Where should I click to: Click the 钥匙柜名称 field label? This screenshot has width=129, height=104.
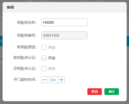[x=27, y=22]
